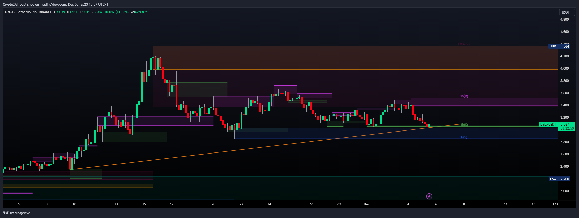579x218 pixels.
Task: Click the 27 date on time axis
Action: coord(311,204)
